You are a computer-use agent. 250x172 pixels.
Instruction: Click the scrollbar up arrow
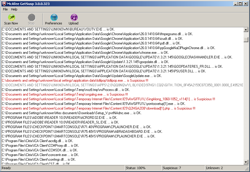click(246, 30)
